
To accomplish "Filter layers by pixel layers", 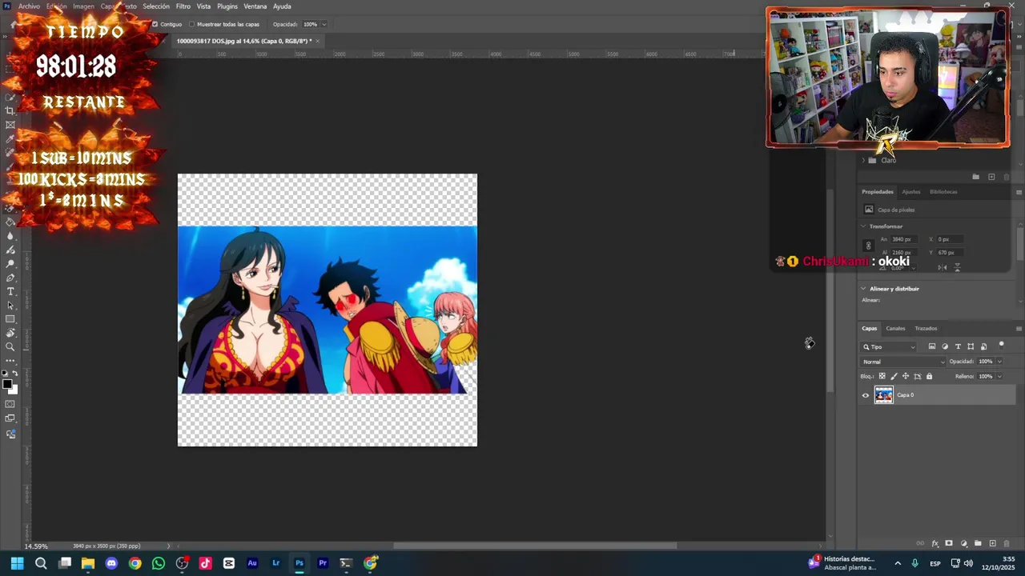I will 932,346.
